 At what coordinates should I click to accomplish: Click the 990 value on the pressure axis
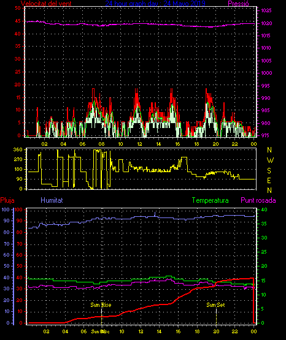pos(266,98)
